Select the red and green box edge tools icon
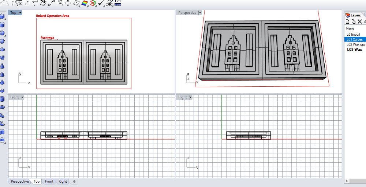The width and height of the screenshot is (366, 187). pyautogui.click(x=93, y=3)
